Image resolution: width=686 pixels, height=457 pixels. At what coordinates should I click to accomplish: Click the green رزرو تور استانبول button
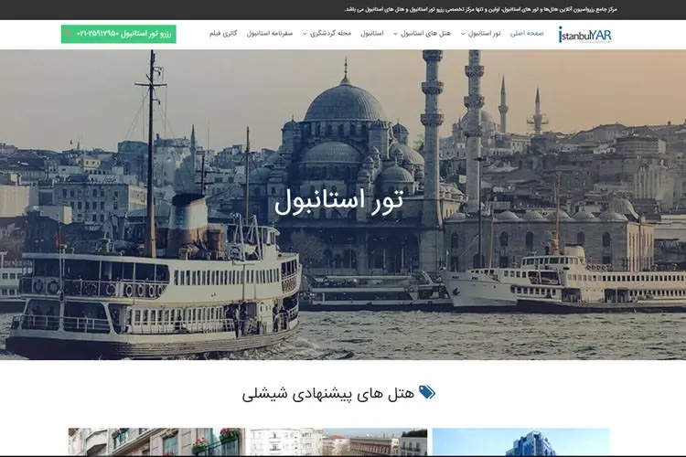[119, 34]
